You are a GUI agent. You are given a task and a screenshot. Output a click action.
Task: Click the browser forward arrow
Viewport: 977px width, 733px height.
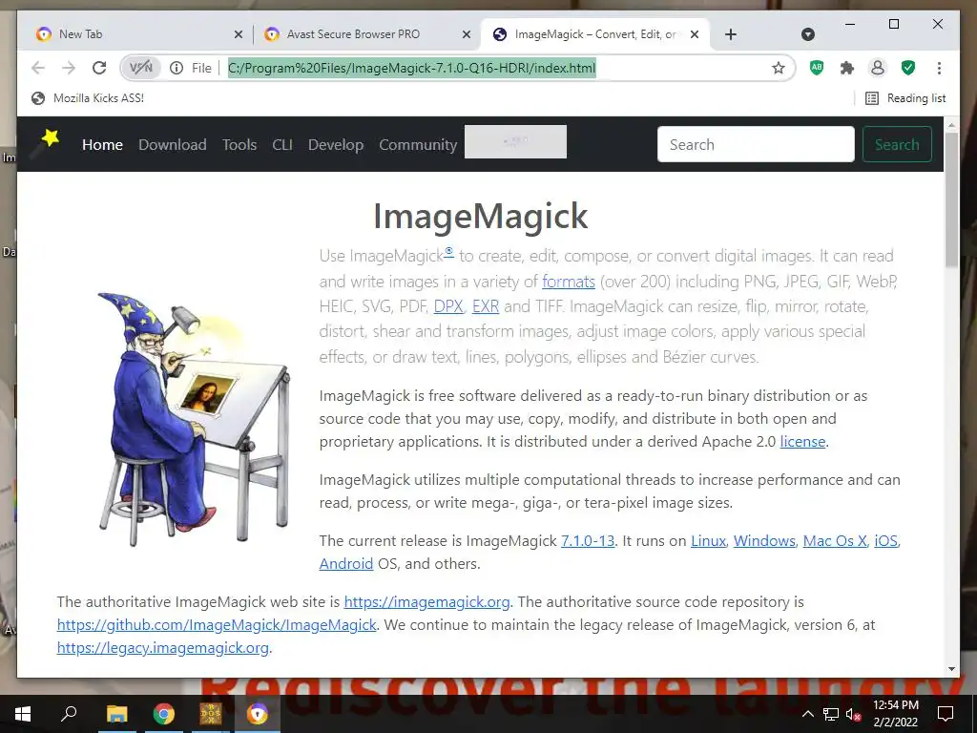pyautogui.click(x=69, y=68)
